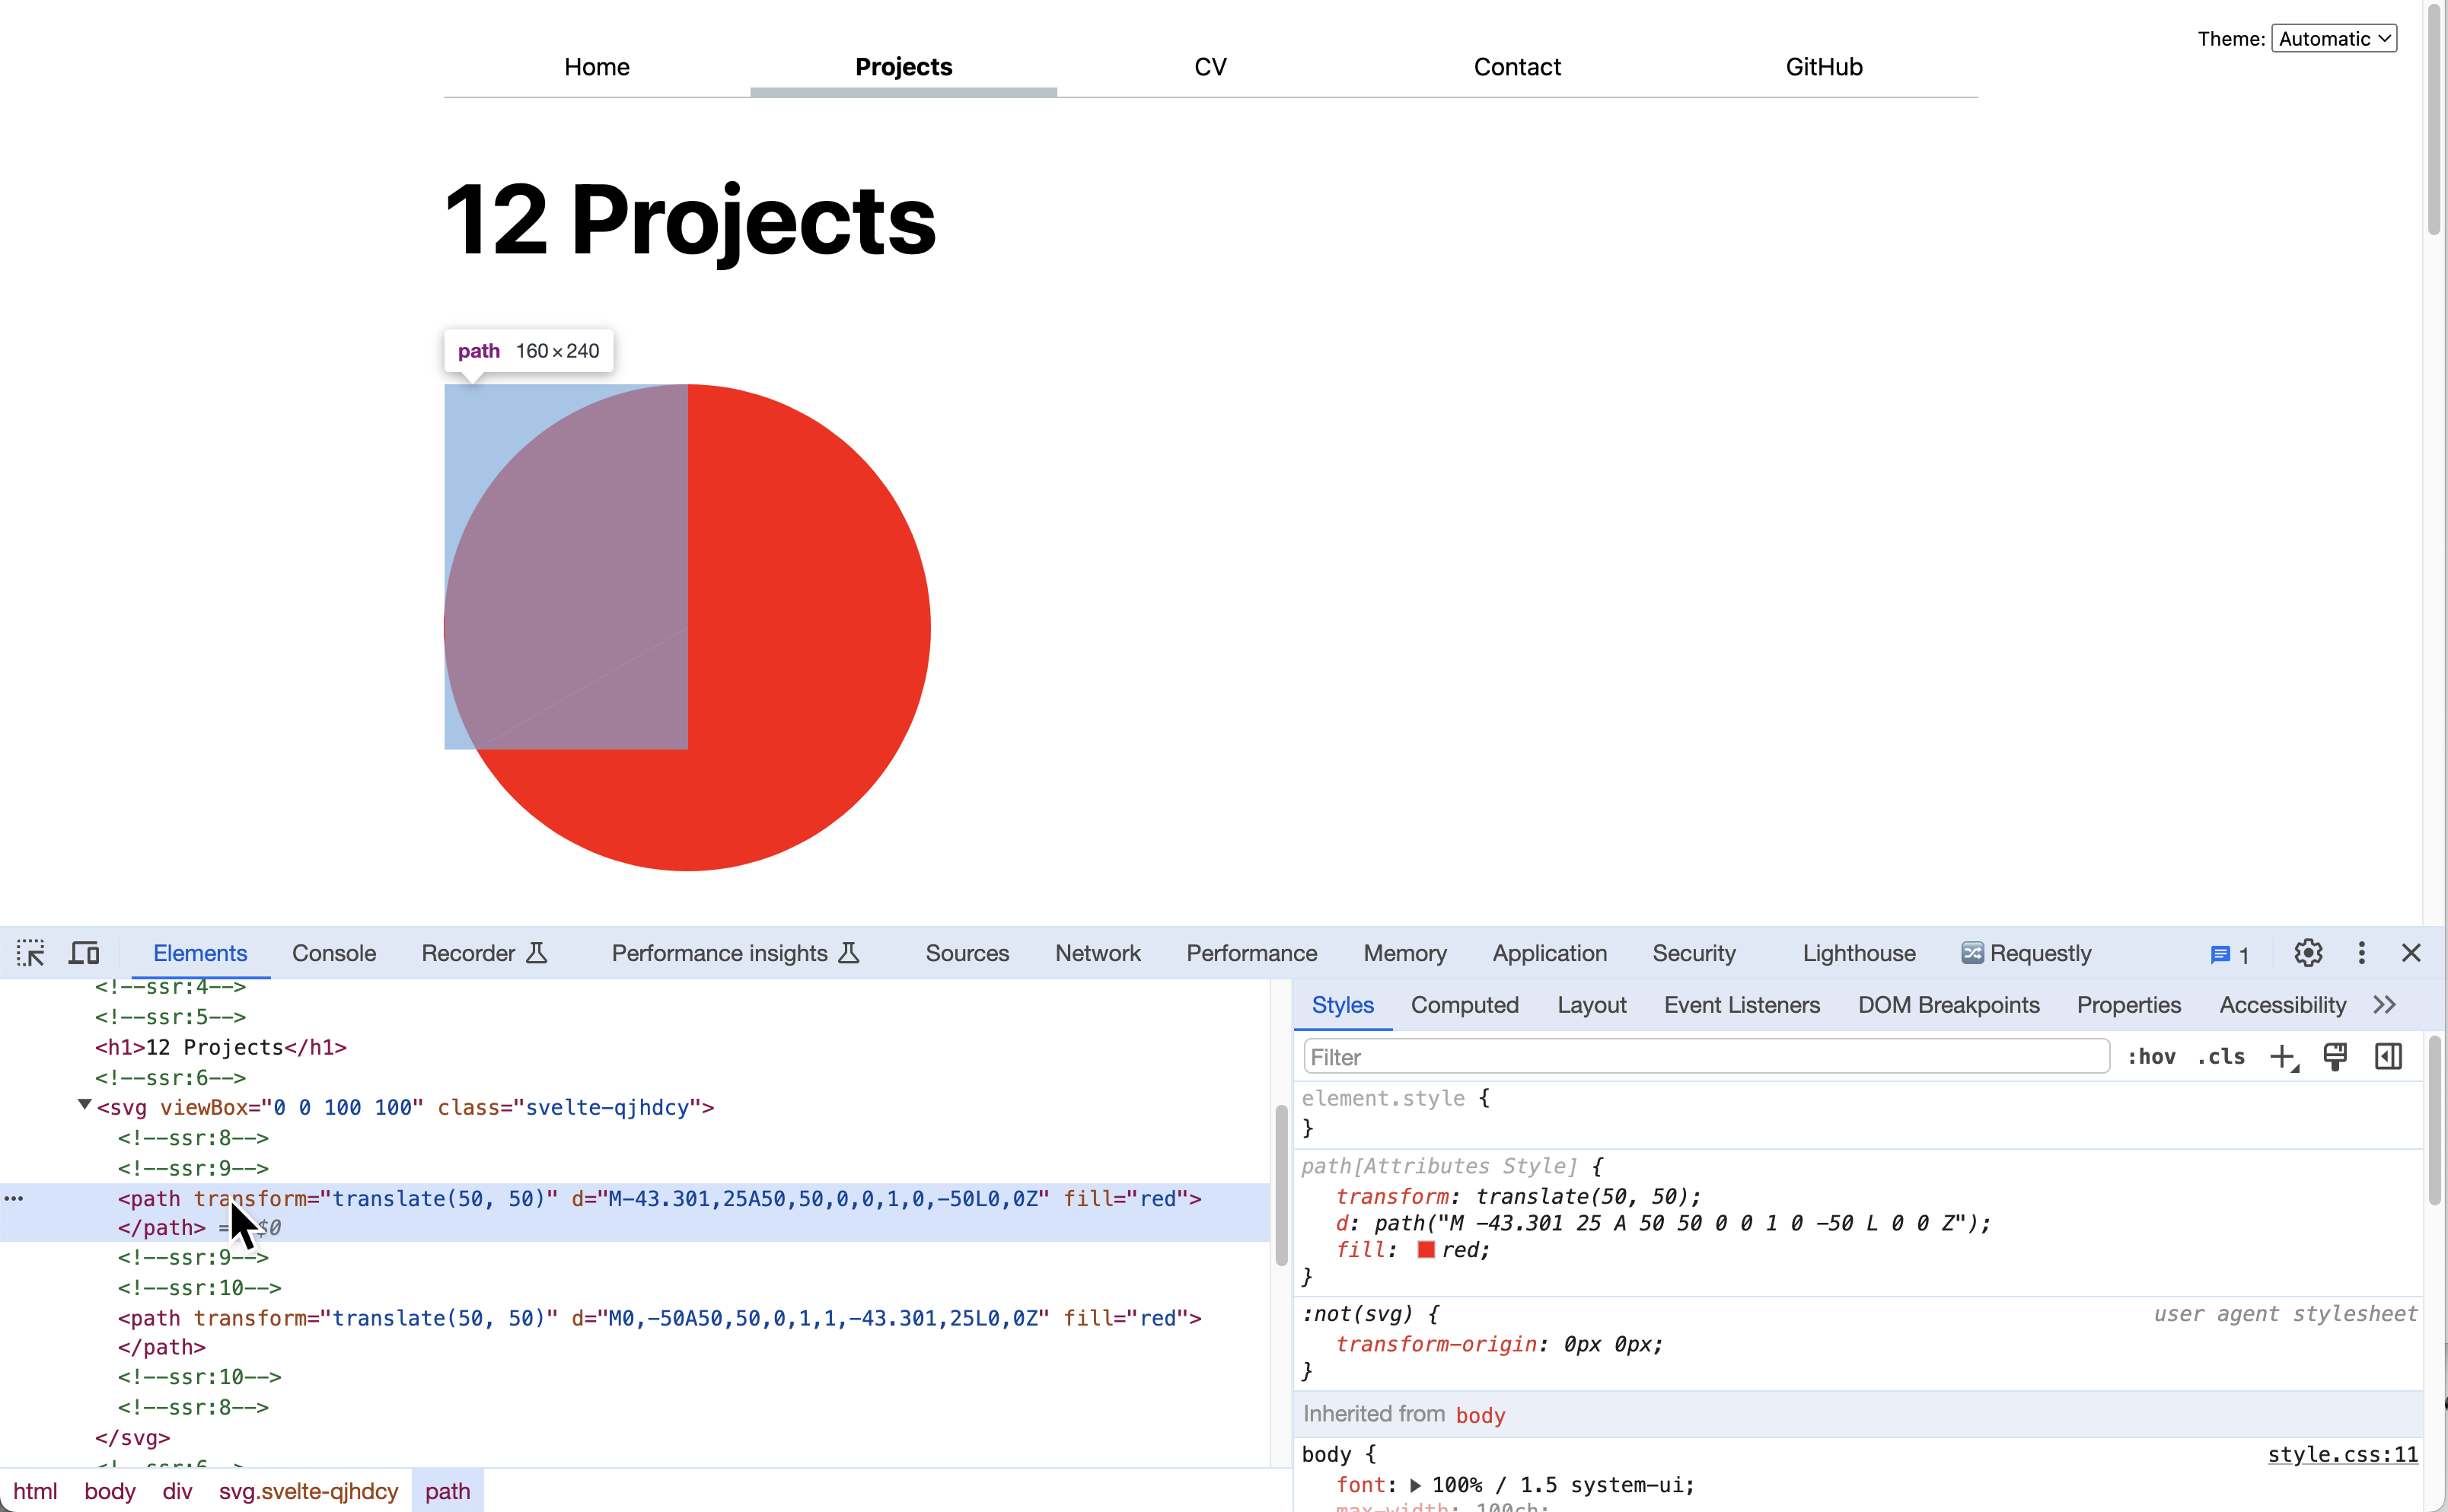Click the red fill color swatch
The width and height of the screenshot is (2448, 1512).
(1426, 1250)
